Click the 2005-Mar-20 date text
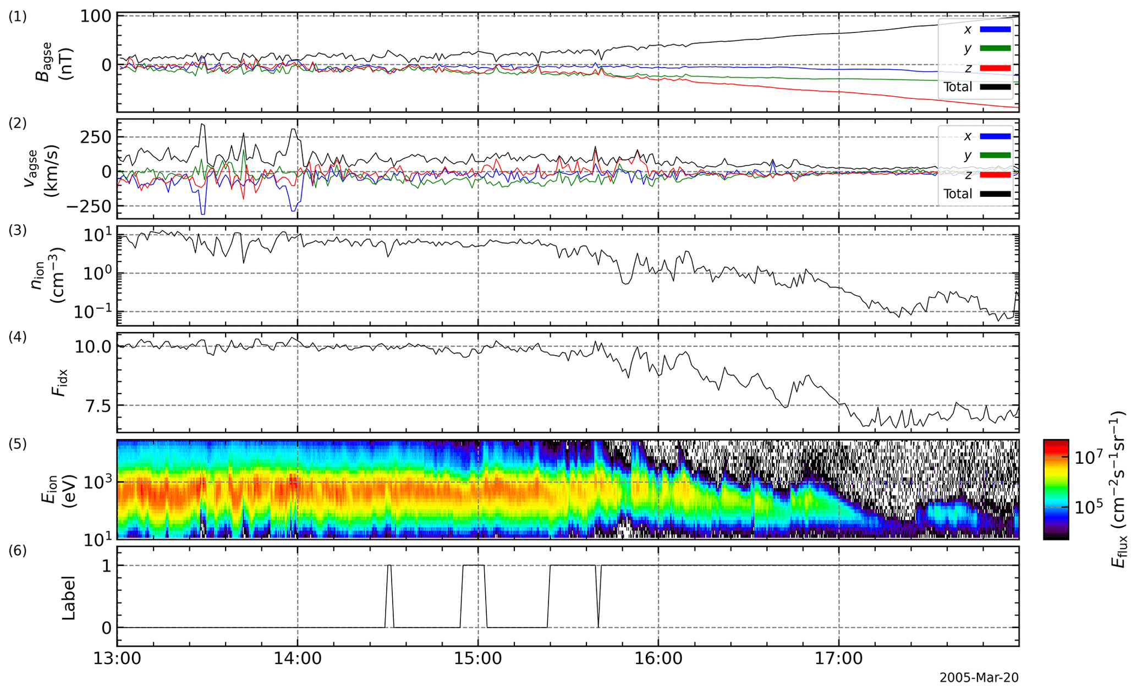 click(x=979, y=678)
